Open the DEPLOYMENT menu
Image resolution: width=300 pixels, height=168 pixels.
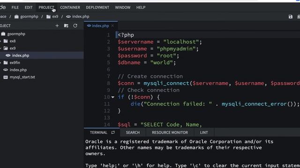pos(97,7)
